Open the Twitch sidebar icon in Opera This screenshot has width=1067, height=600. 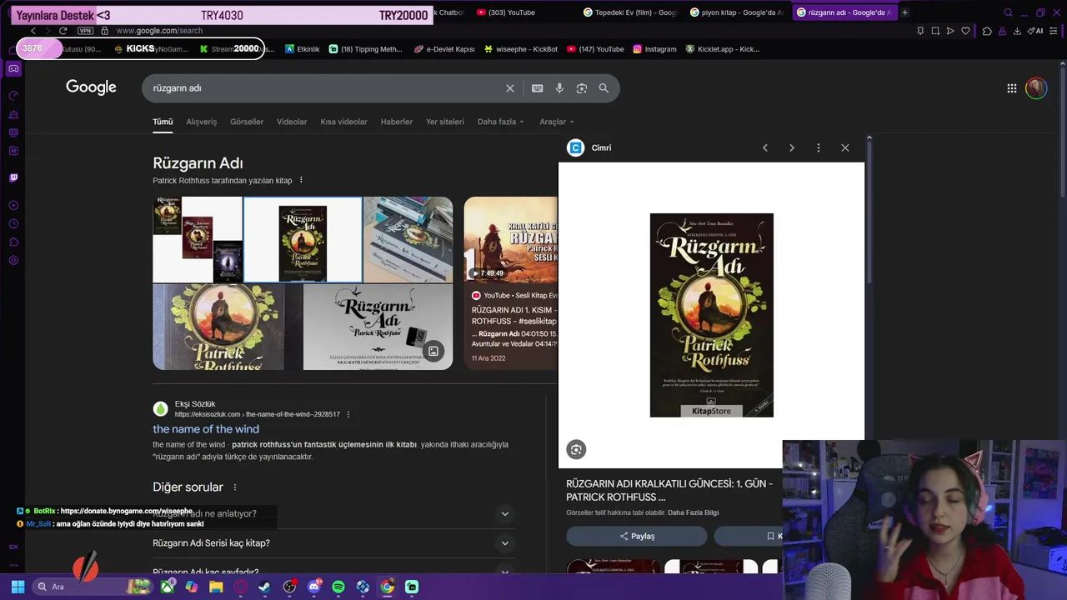(13, 177)
